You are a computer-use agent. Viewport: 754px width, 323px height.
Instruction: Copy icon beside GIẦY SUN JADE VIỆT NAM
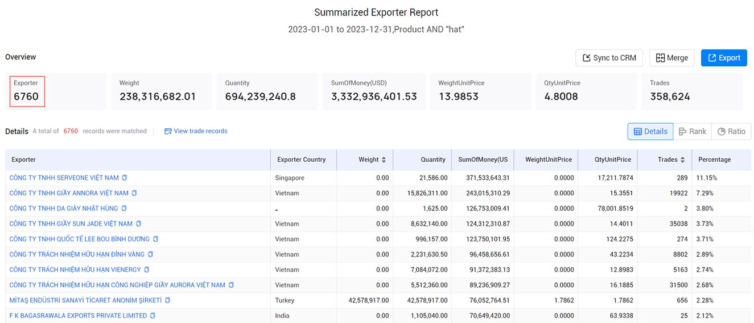click(138, 224)
